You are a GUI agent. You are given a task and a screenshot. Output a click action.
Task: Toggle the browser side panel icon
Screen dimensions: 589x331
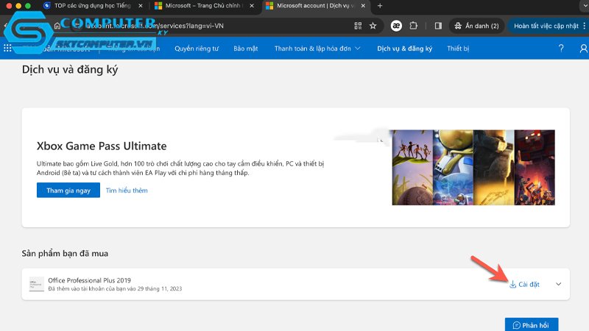pyautogui.click(x=438, y=26)
